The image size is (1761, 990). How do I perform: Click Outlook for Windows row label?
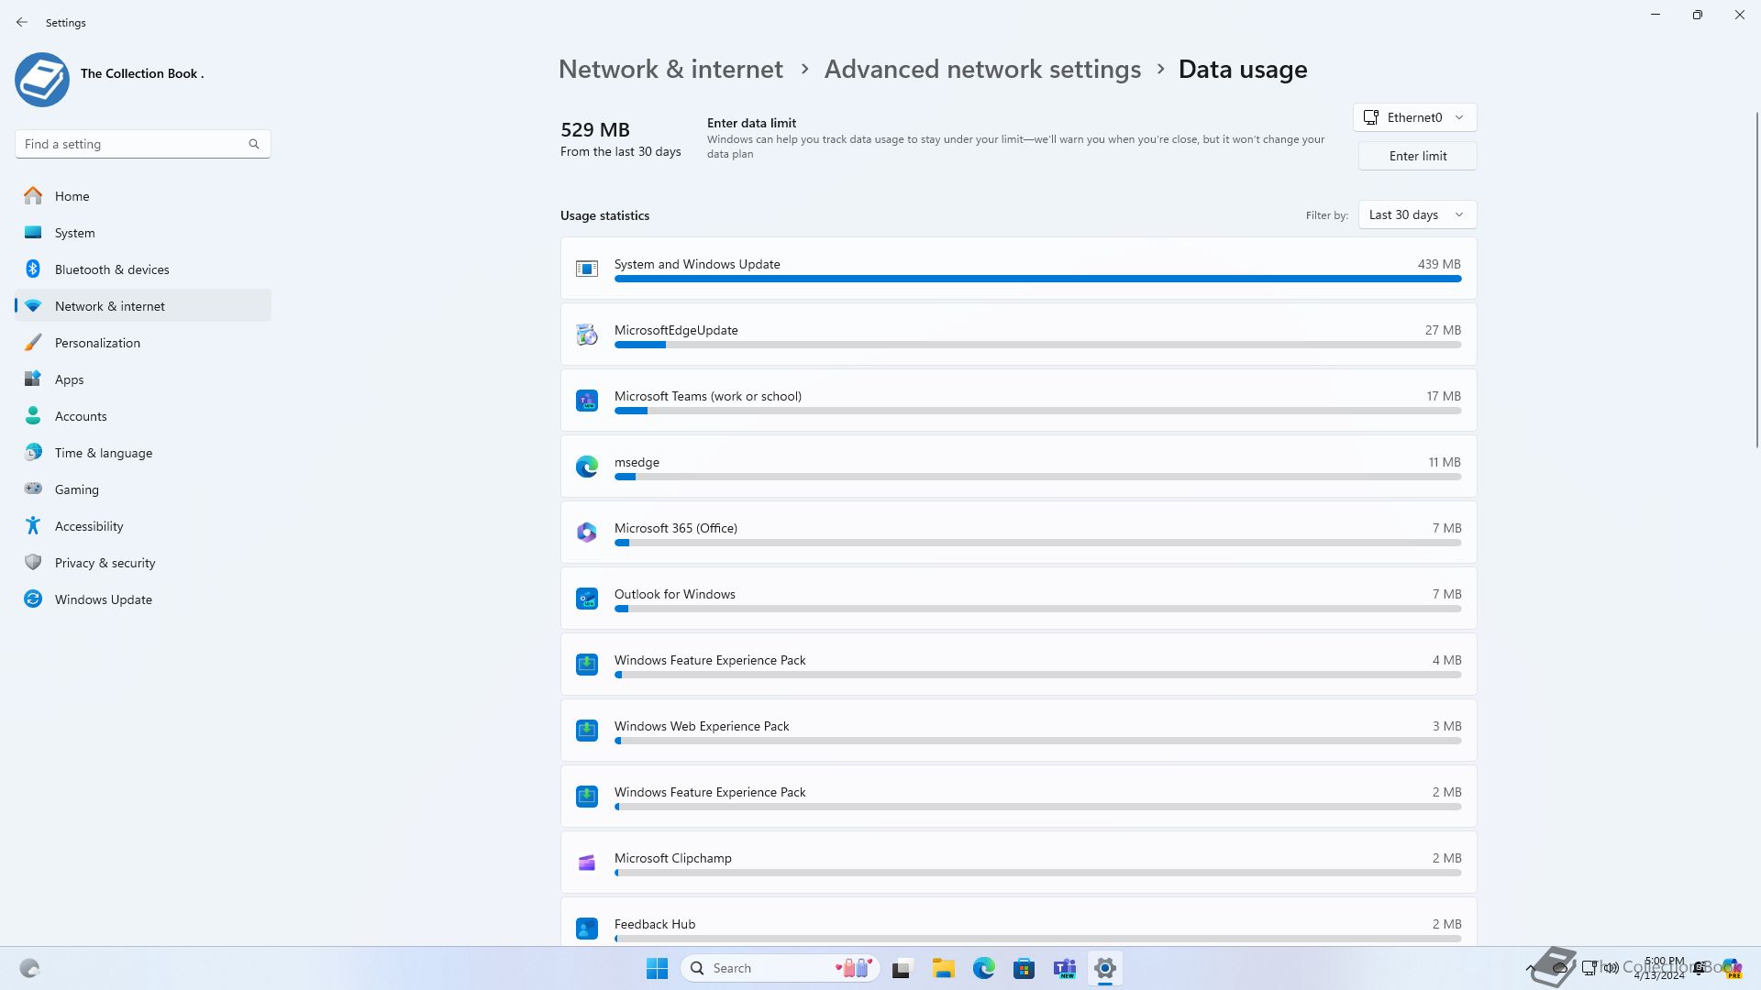(x=675, y=594)
